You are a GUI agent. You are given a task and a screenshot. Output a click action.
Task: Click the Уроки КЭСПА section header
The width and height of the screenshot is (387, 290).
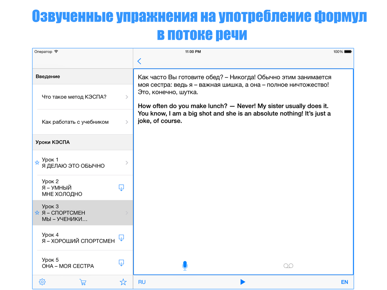click(83, 142)
